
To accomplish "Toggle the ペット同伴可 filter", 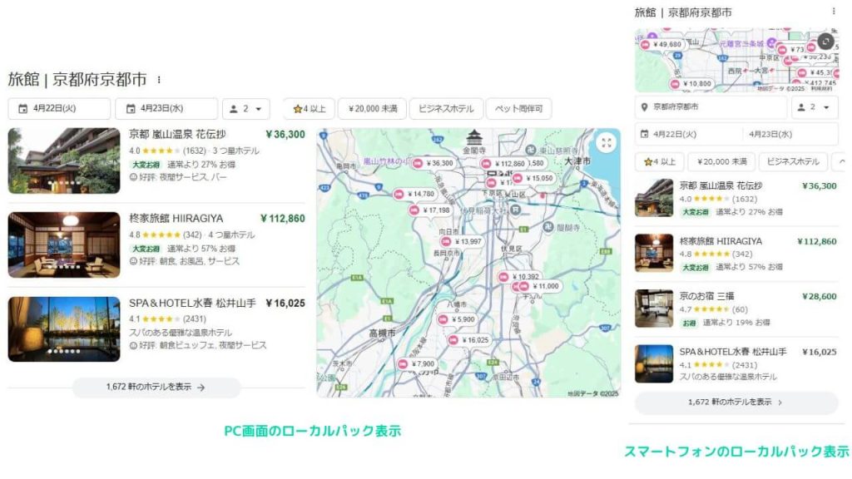I will pyautogui.click(x=519, y=109).
